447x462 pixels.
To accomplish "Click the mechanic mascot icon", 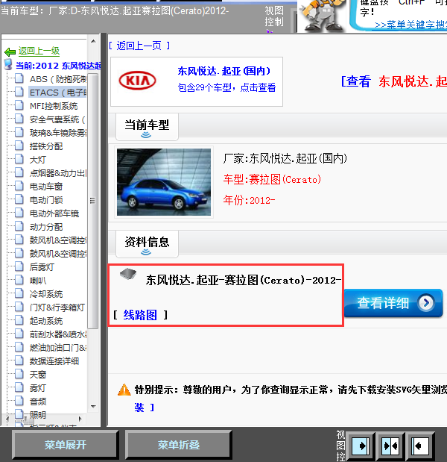I will [x=322, y=16].
